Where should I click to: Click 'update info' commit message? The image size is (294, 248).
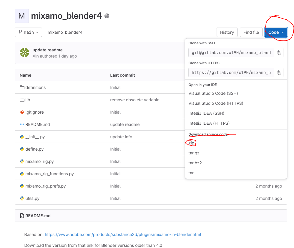pos(121,137)
